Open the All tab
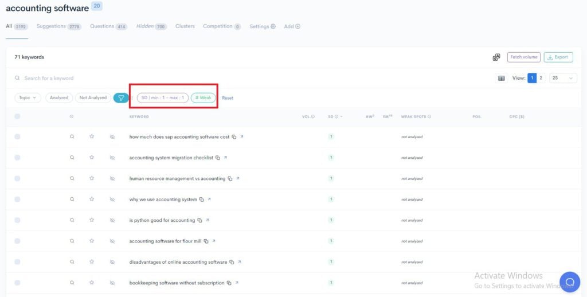 (17, 26)
